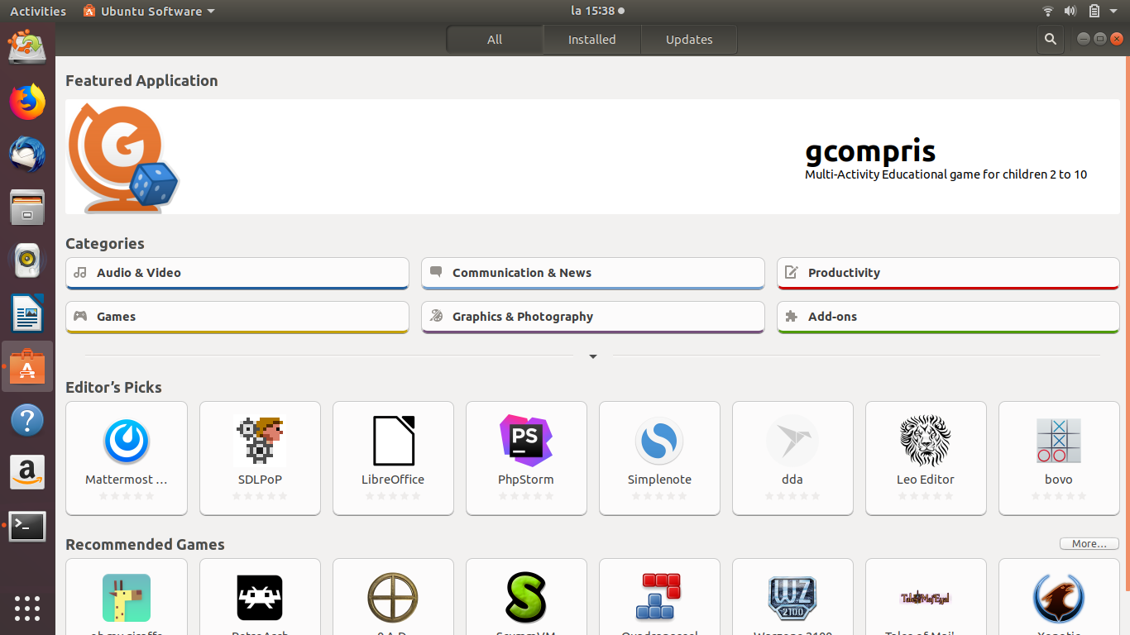Click the PhpStorm app icon
The height and width of the screenshot is (635, 1130).
(526, 441)
